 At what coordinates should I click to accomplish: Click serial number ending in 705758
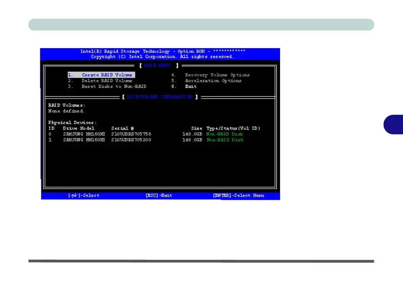[131, 134]
